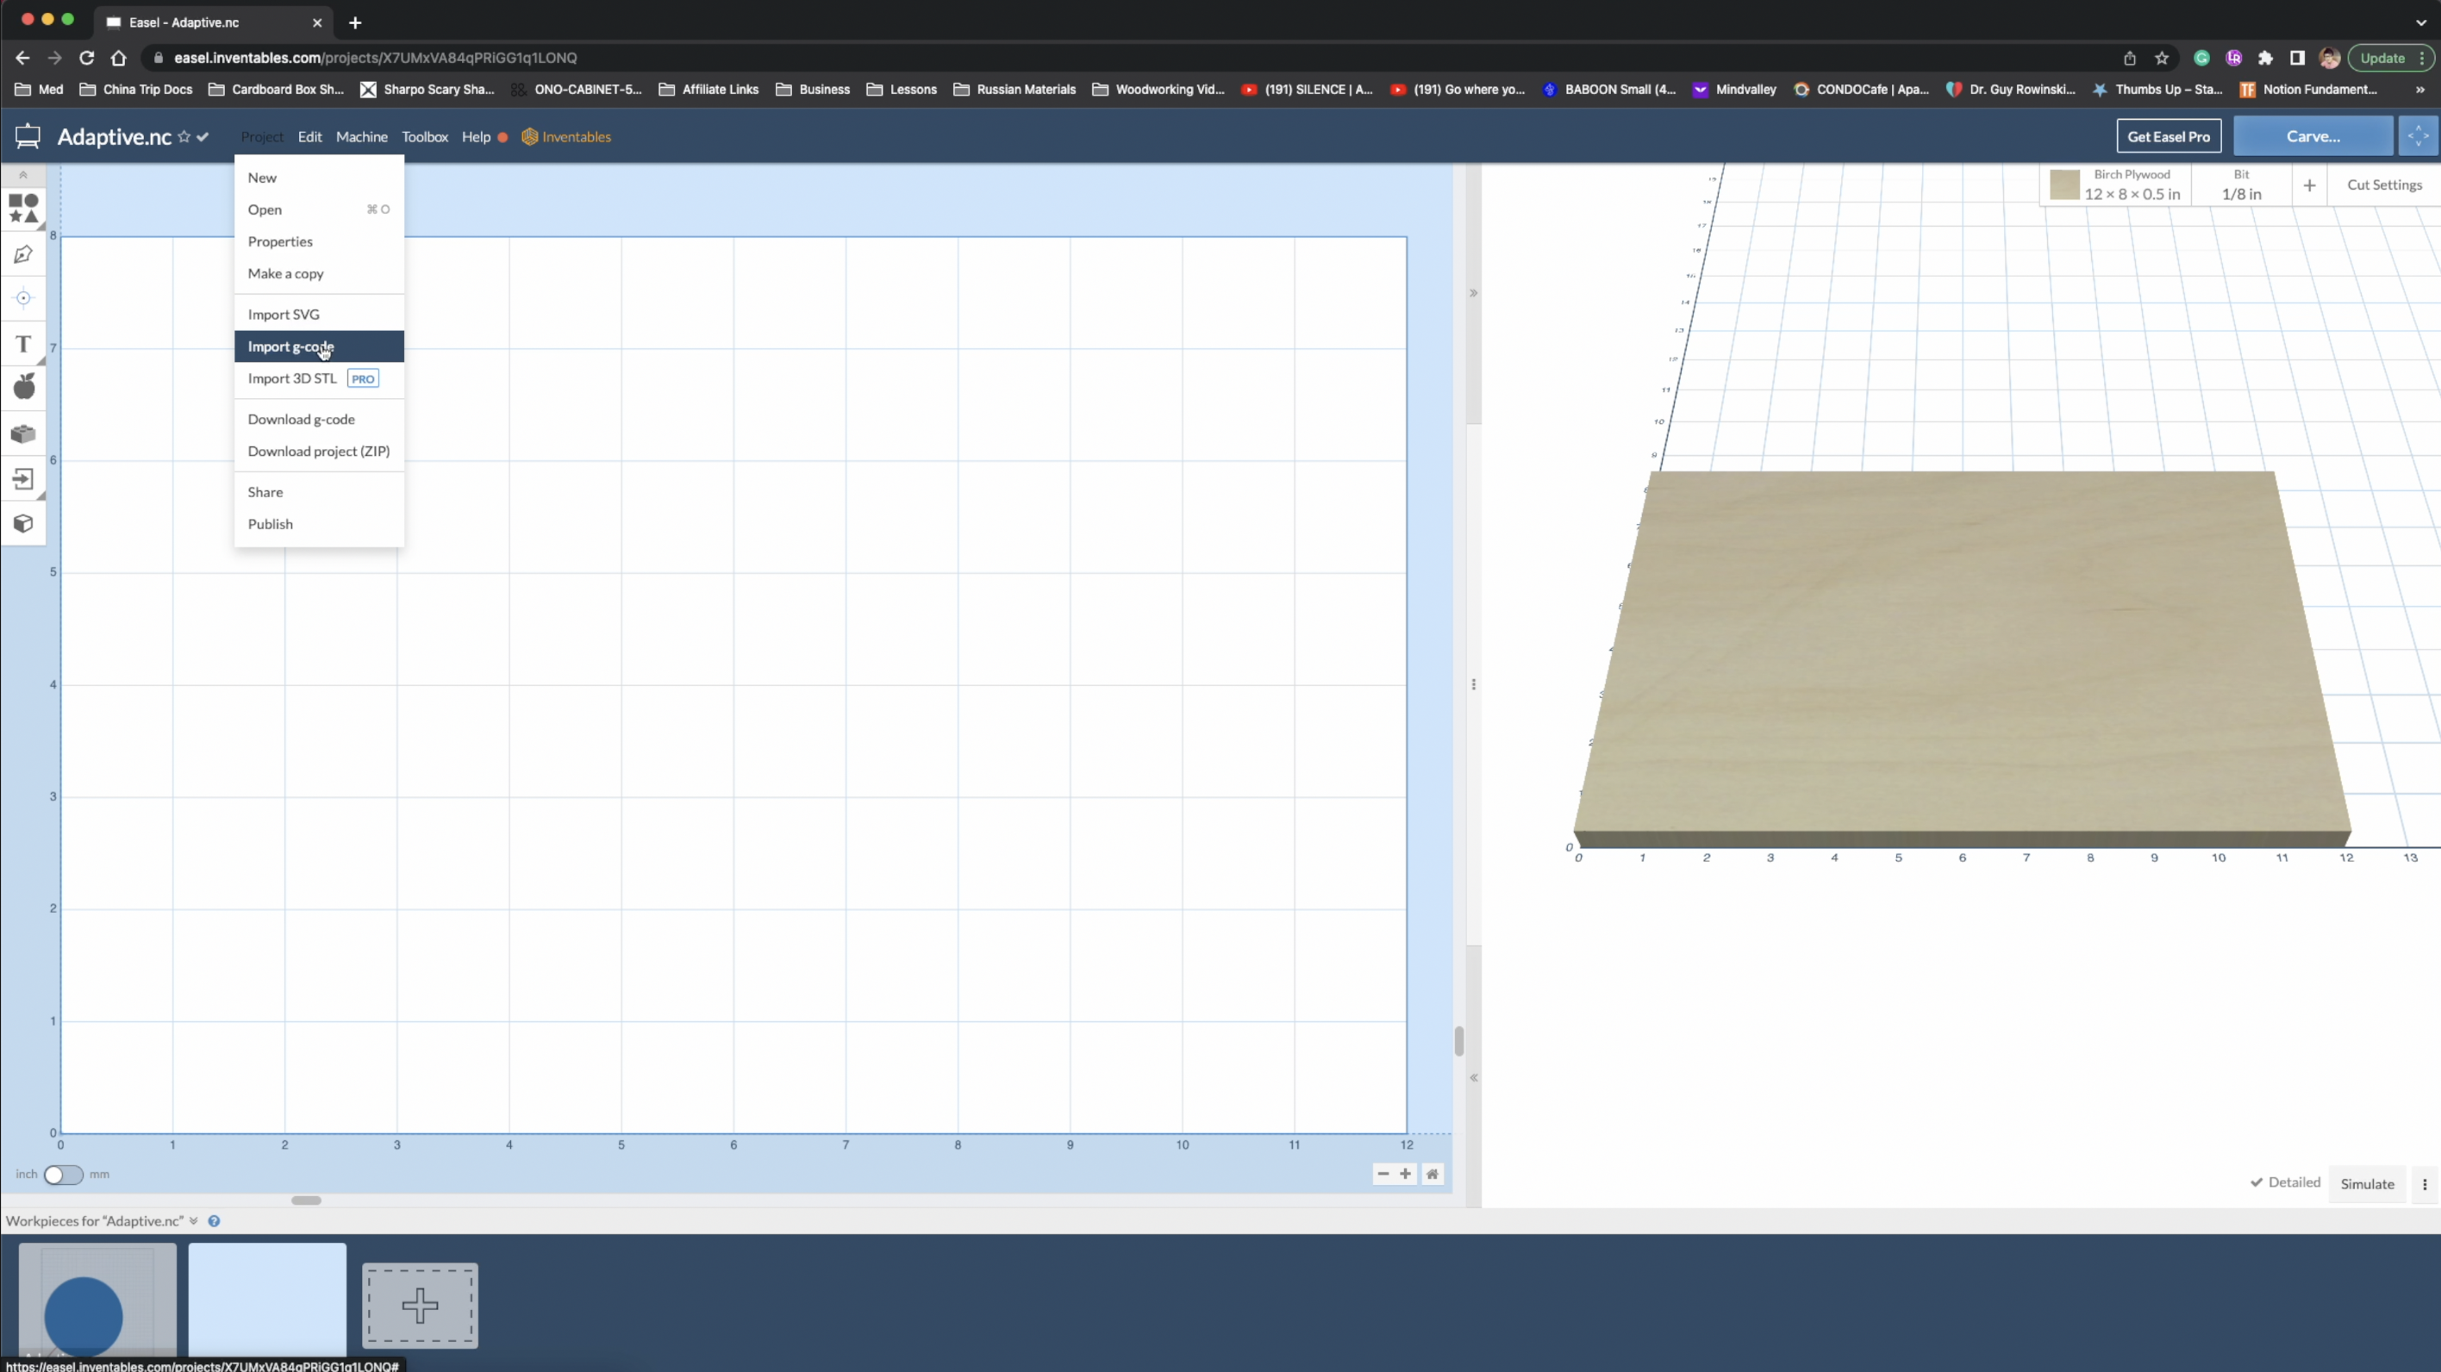This screenshot has width=2441, height=1372.
Task: Select the Text tool
Action: point(23,344)
